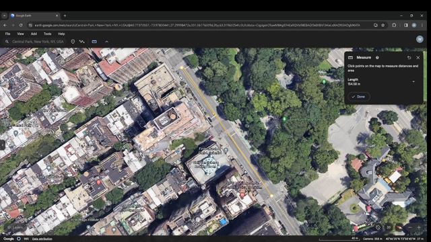Select the draw path or polygon tool
This screenshot has width=431, height=242.
coord(82,42)
